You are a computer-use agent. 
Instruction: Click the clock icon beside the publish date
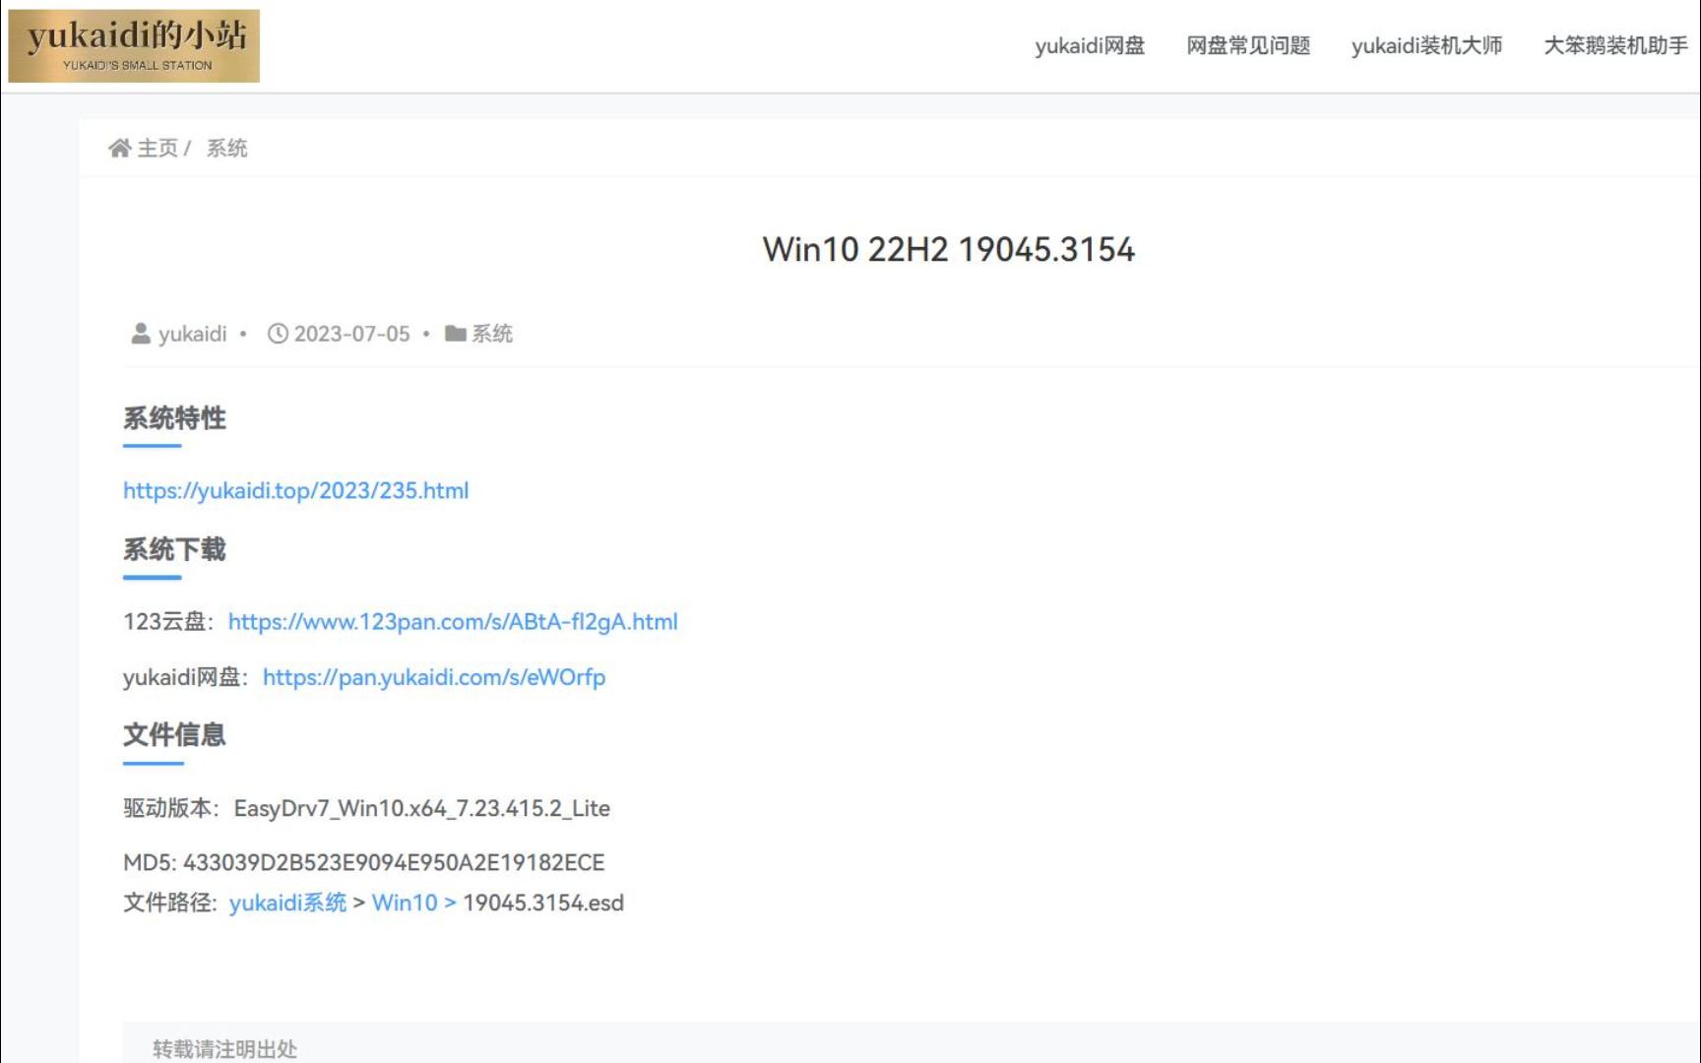277,333
